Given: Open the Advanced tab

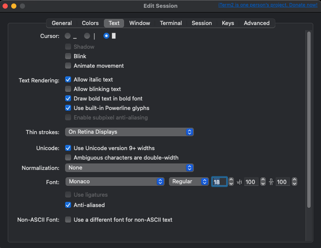Looking at the screenshot, I should click(256, 23).
